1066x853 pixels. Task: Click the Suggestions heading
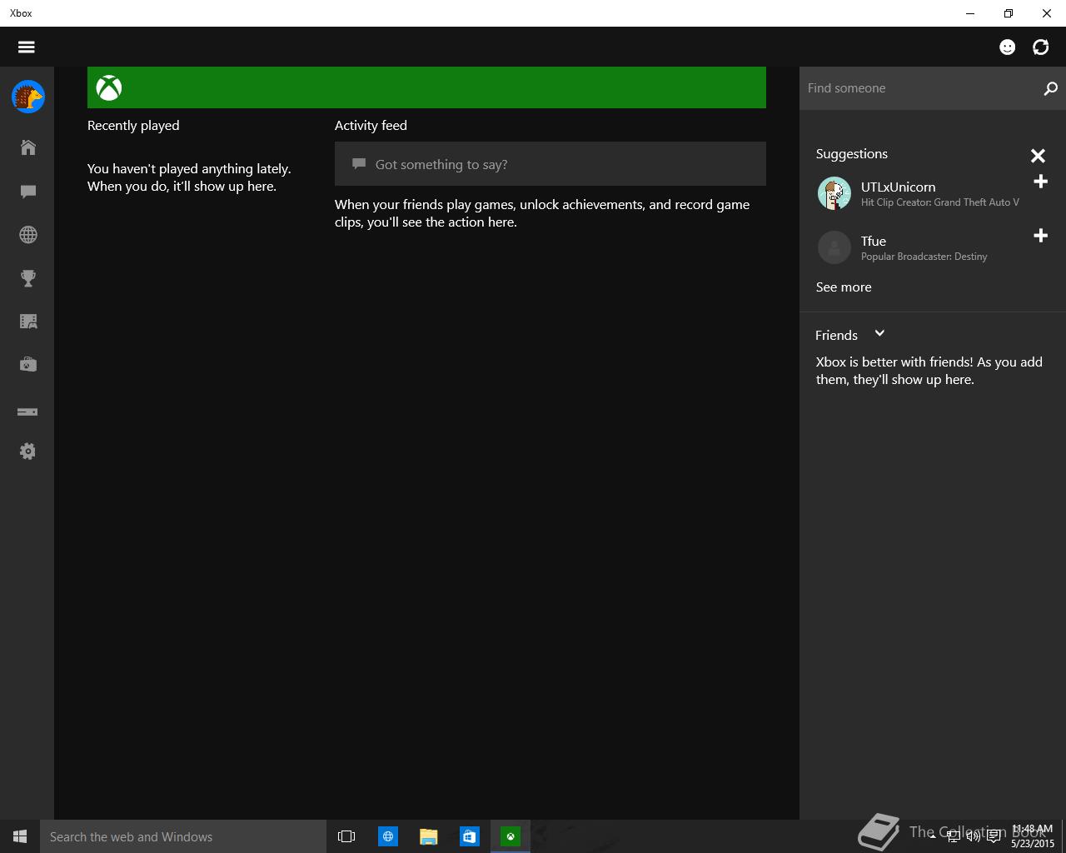(852, 154)
